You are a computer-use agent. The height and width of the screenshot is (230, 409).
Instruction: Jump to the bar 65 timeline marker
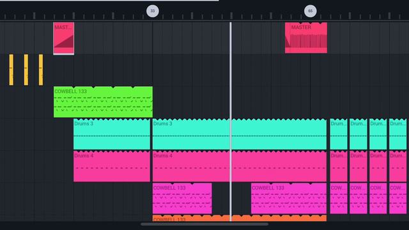(310, 11)
